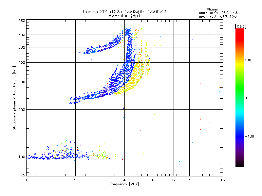The image size is (262, 196).
Task: Click the '500' y-axis tick label
Action: point(22,47)
